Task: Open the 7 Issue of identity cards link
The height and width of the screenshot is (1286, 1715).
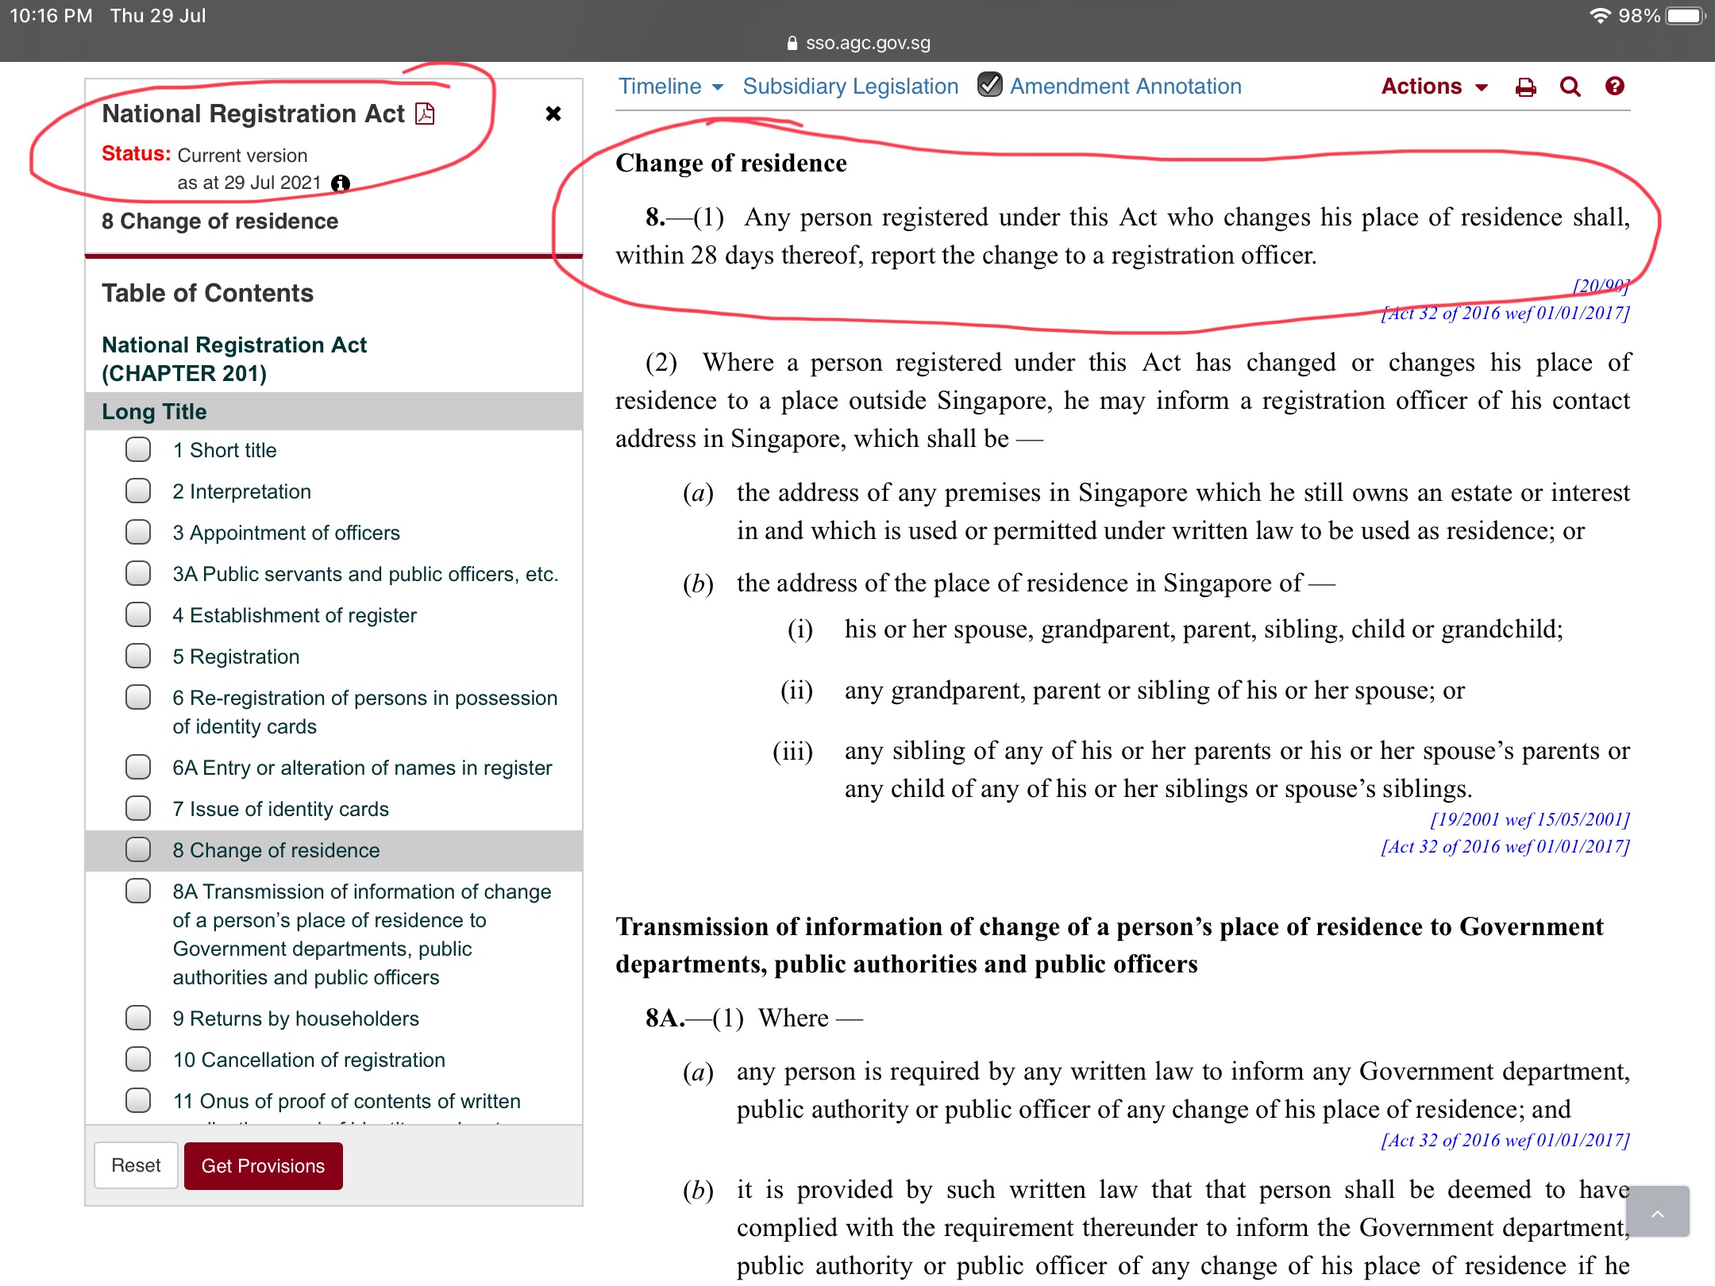Action: tap(280, 809)
